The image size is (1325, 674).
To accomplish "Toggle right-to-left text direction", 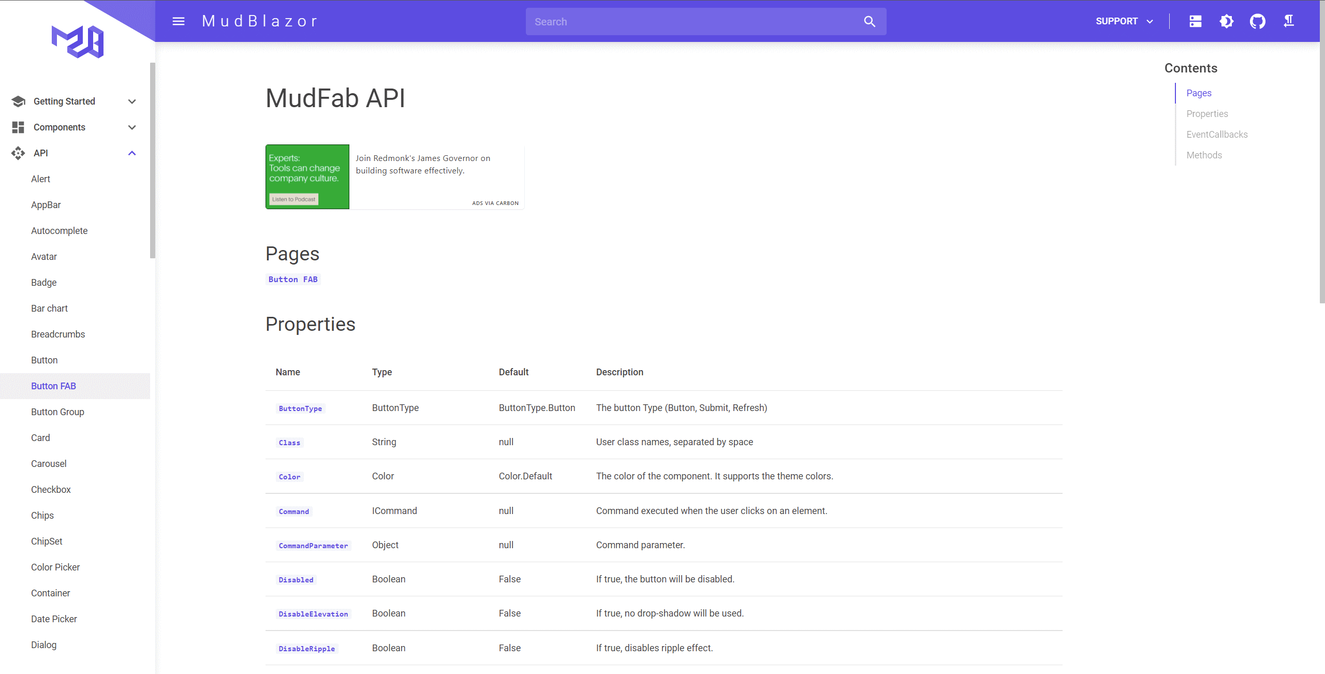I will [x=1288, y=21].
